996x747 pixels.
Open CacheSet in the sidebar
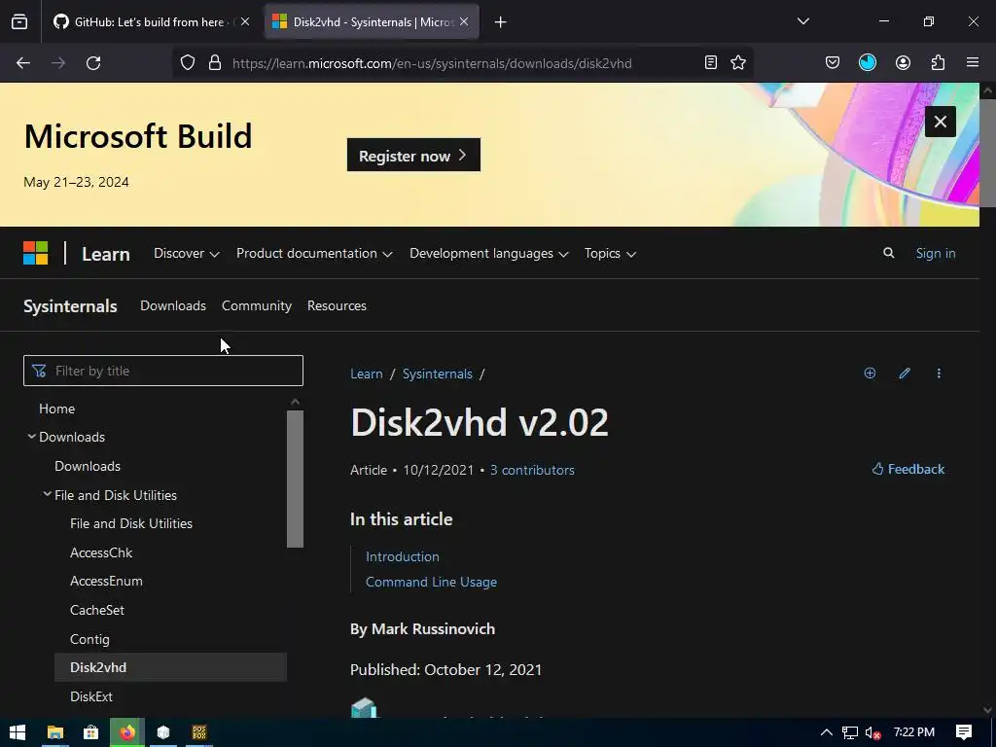(97, 610)
